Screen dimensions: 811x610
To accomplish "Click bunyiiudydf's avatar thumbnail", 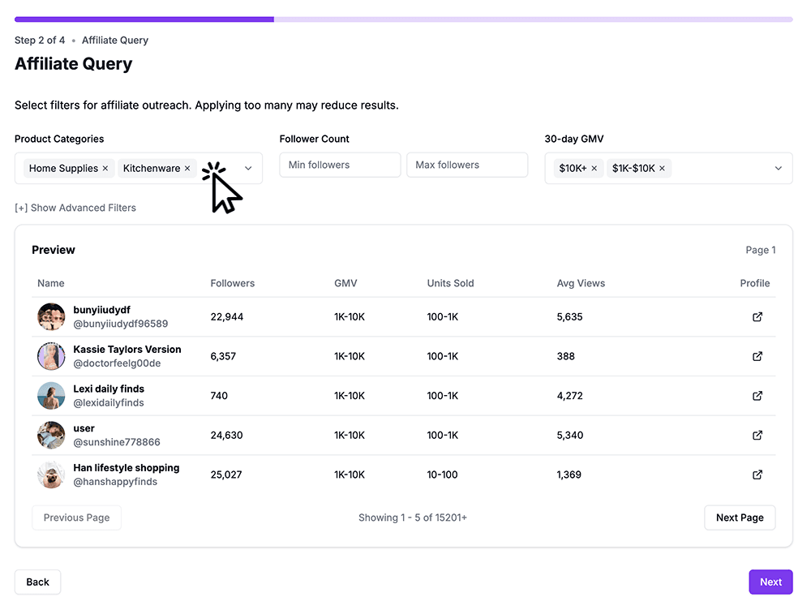I will point(51,316).
